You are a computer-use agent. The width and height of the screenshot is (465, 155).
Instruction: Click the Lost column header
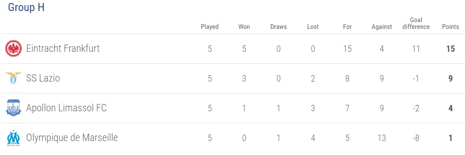[x=313, y=27]
